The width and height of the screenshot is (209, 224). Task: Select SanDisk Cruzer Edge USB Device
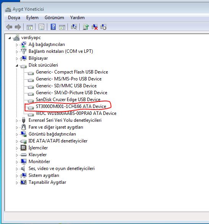point(68,100)
